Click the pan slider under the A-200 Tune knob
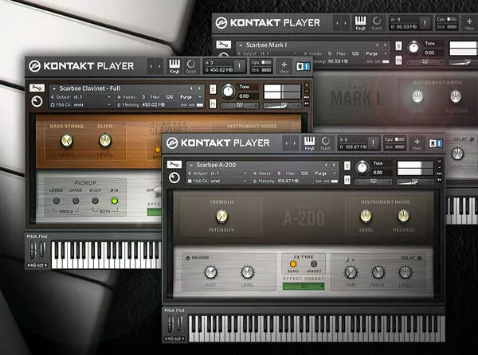 tap(373, 181)
